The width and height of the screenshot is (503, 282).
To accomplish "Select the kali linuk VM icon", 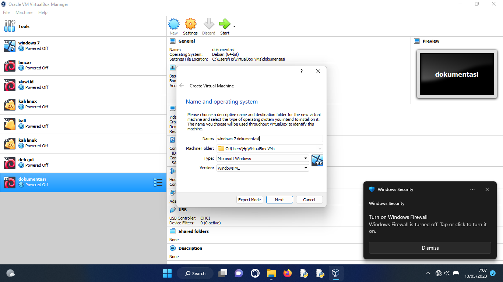I will point(10,143).
